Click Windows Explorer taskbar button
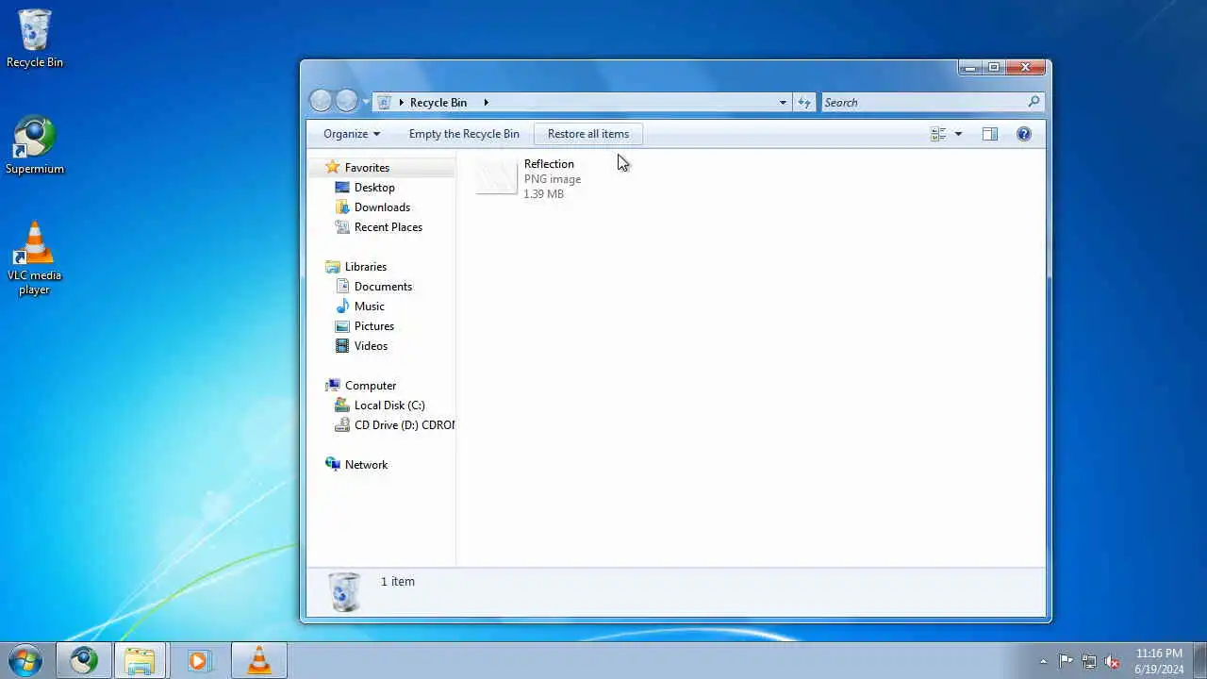Viewport: 1207px width, 679px height. (x=140, y=661)
